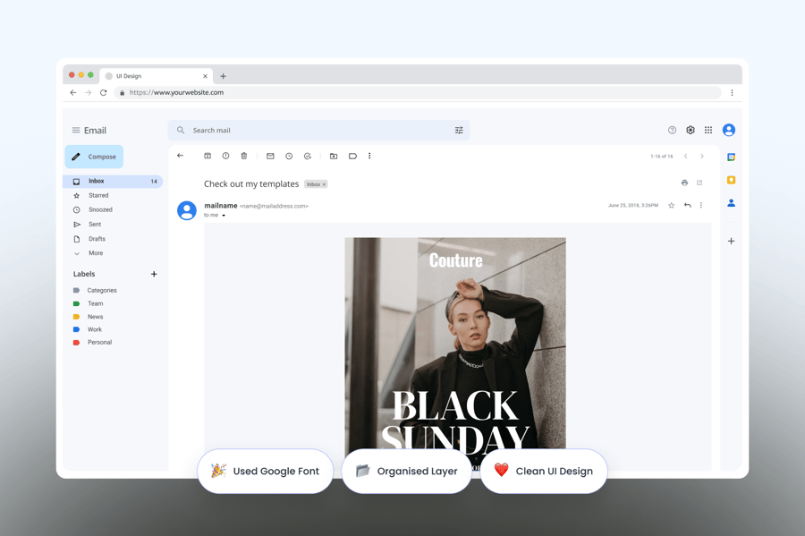Click the snooze clock toolbar icon

[289, 157]
